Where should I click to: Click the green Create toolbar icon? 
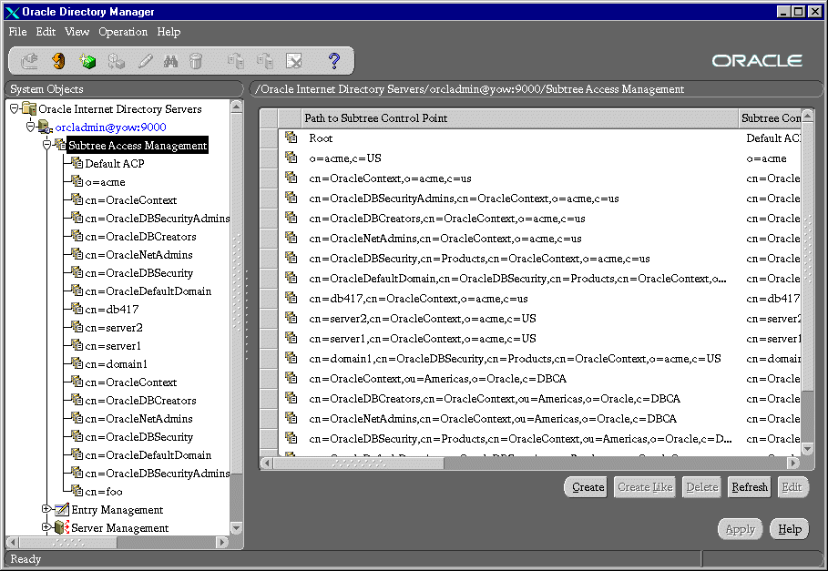click(x=87, y=61)
